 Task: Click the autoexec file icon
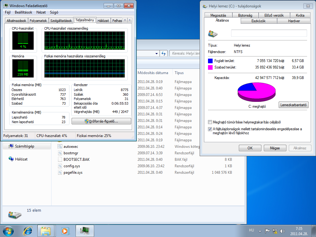click(60, 147)
